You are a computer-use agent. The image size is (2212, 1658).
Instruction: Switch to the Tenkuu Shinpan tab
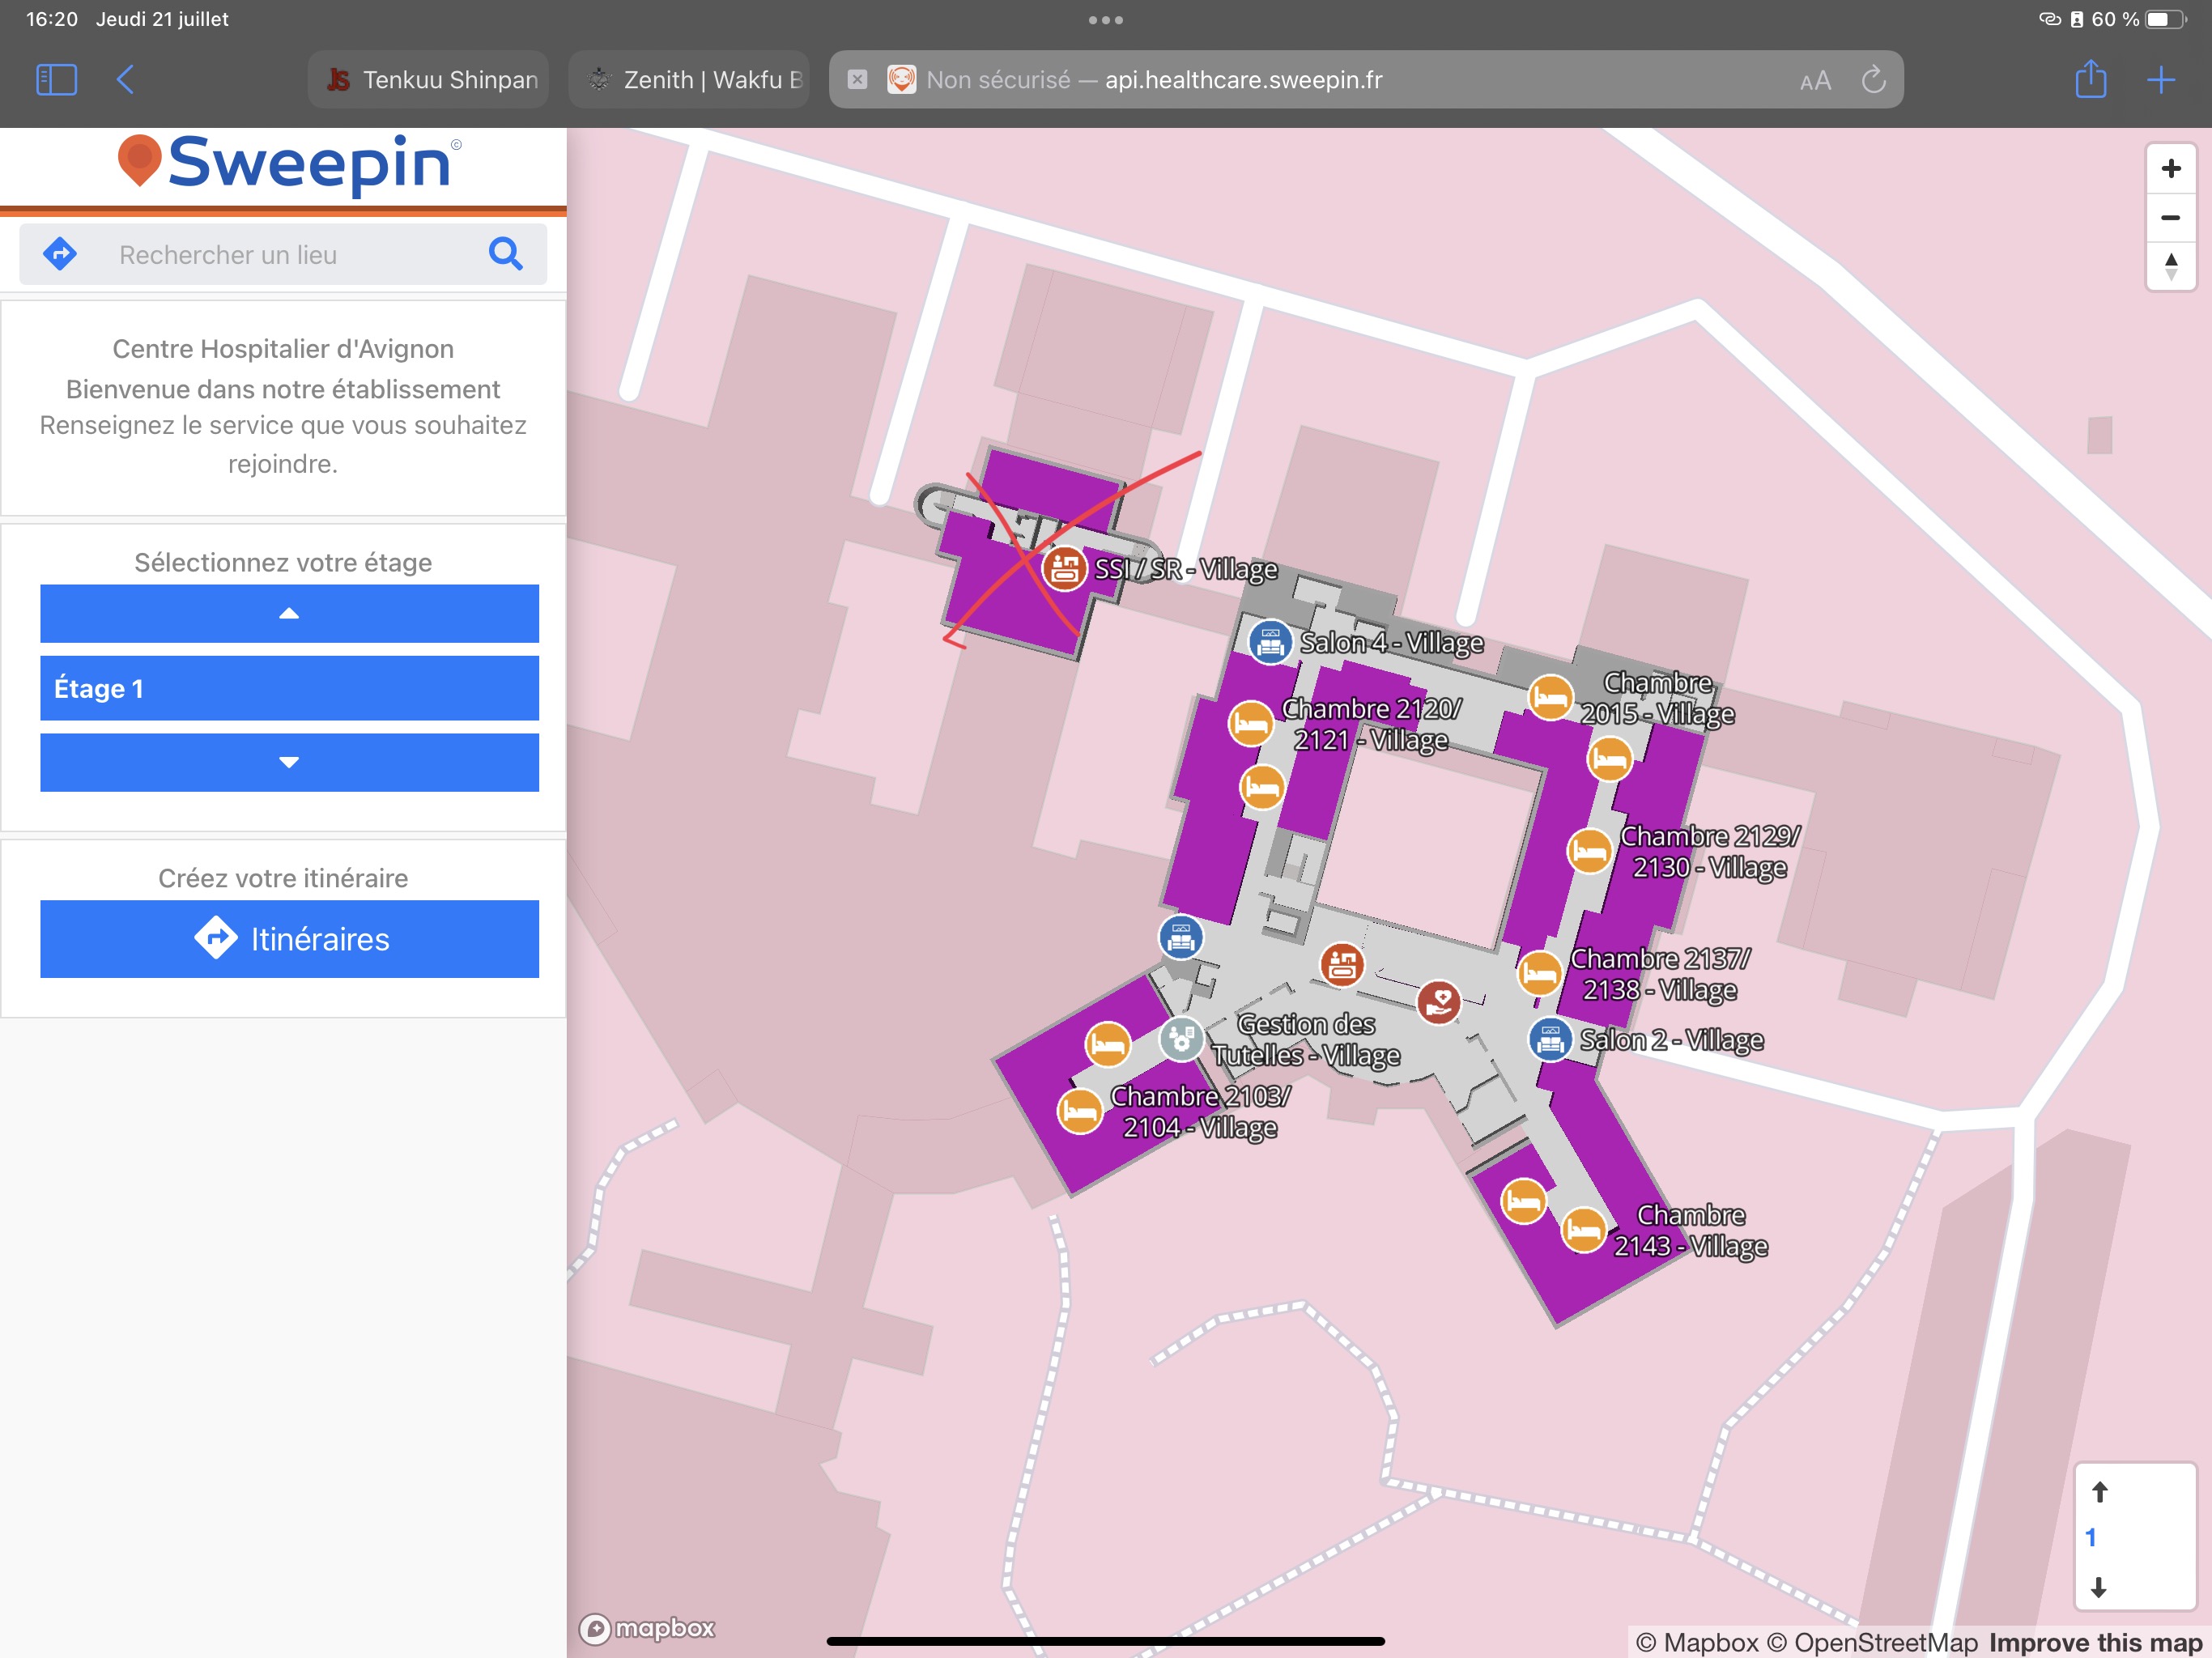point(430,79)
